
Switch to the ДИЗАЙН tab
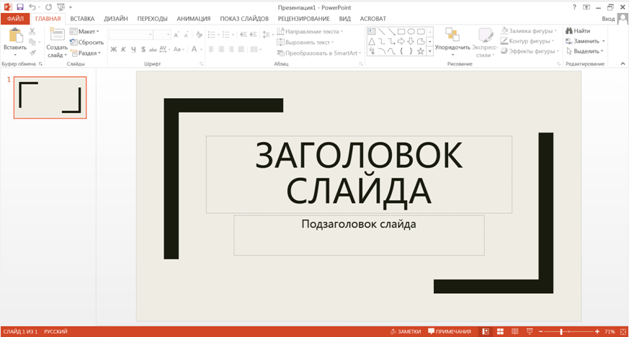[x=115, y=19]
